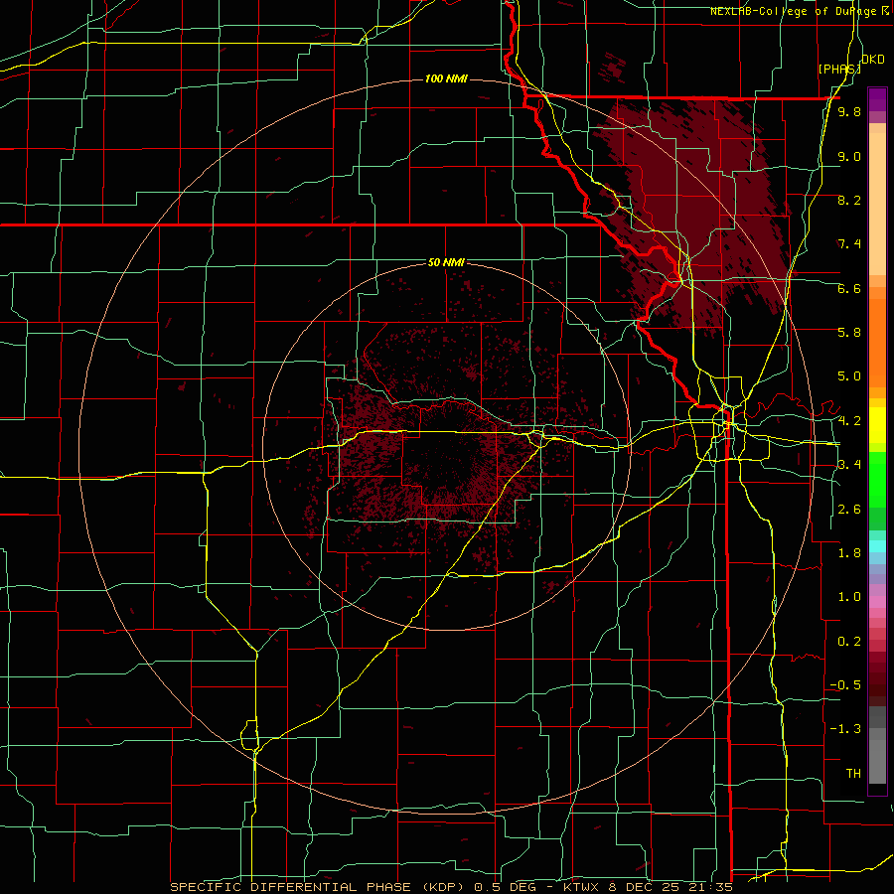
Task: Click the 100 NMI range ring label
Action: [x=446, y=78]
